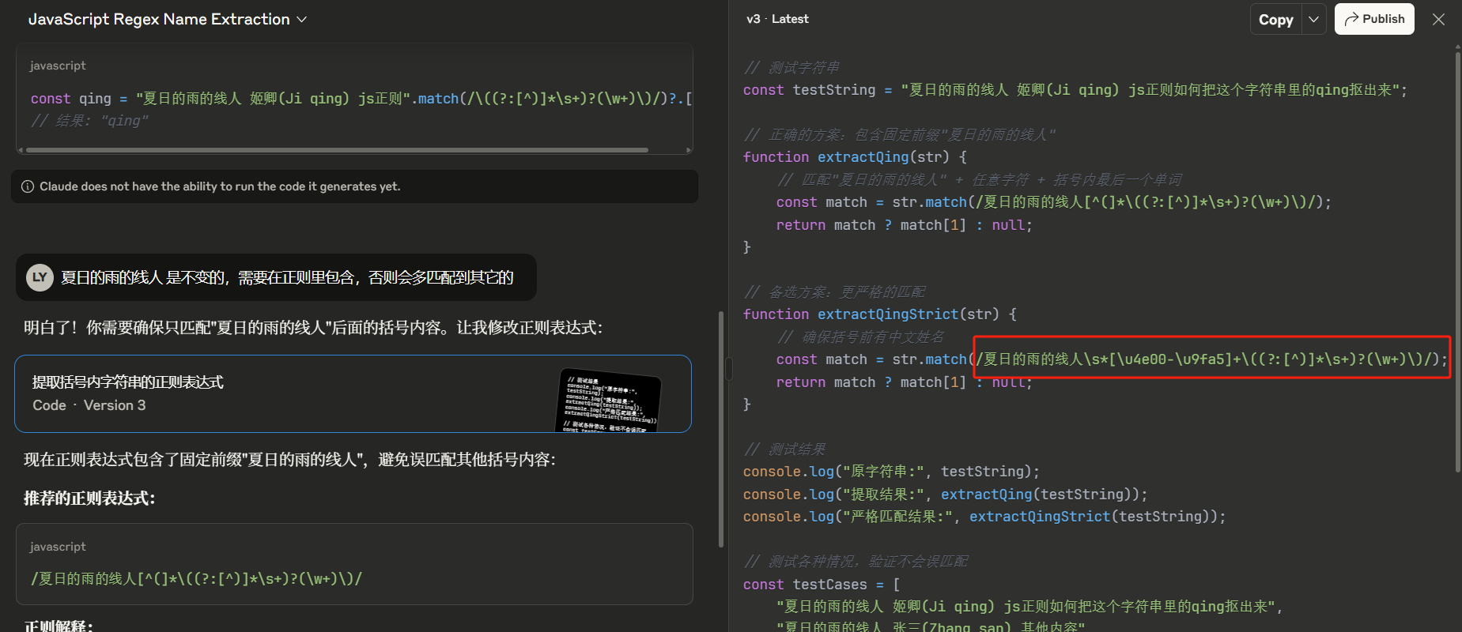Click the artifact card code preview thumbnail
Viewport: 1462px width, 632px height.
coord(610,401)
